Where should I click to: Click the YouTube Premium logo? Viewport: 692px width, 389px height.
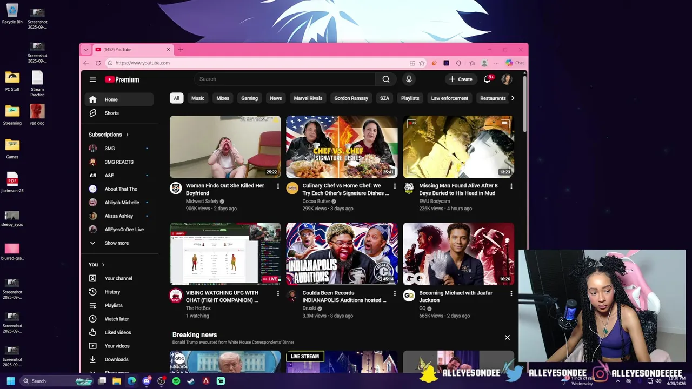tap(122, 79)
